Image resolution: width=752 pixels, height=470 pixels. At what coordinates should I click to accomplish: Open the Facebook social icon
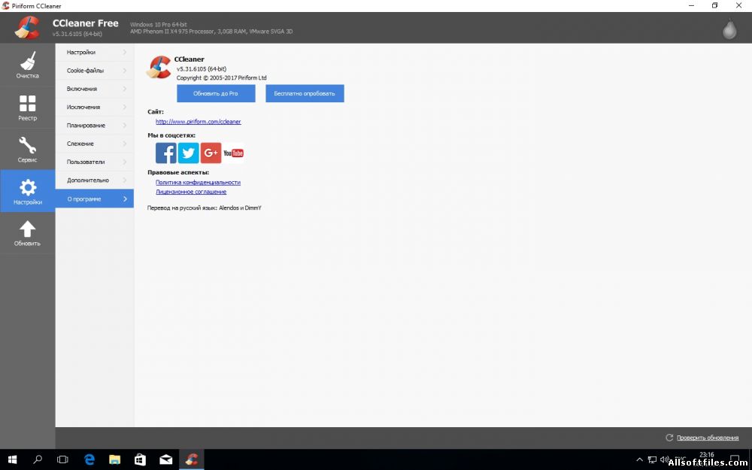pos(166,153)
